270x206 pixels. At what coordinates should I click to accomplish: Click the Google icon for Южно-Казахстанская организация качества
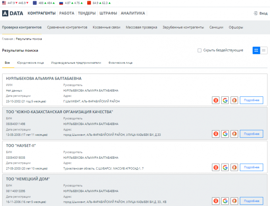tap(225, 134)
